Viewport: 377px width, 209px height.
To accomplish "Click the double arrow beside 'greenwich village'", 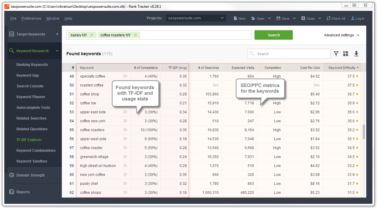I will coord(125,157).
